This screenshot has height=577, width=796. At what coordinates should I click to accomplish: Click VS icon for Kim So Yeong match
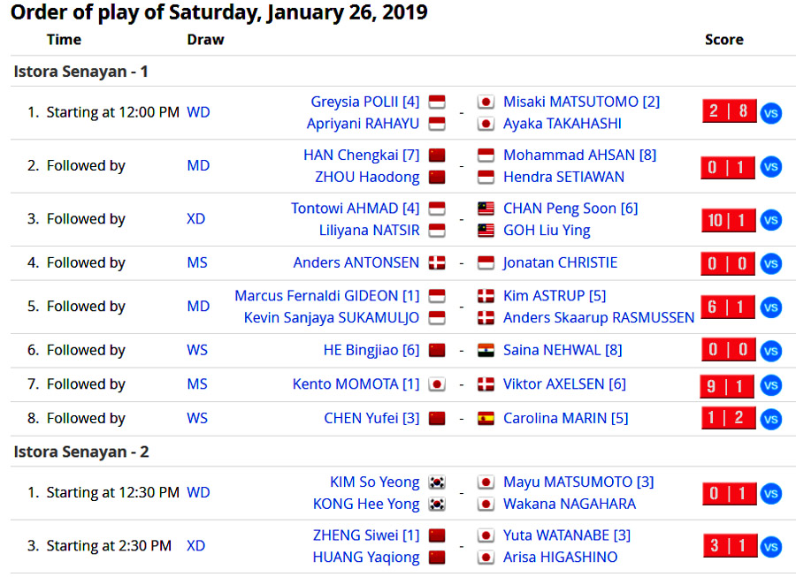[770, 493]
